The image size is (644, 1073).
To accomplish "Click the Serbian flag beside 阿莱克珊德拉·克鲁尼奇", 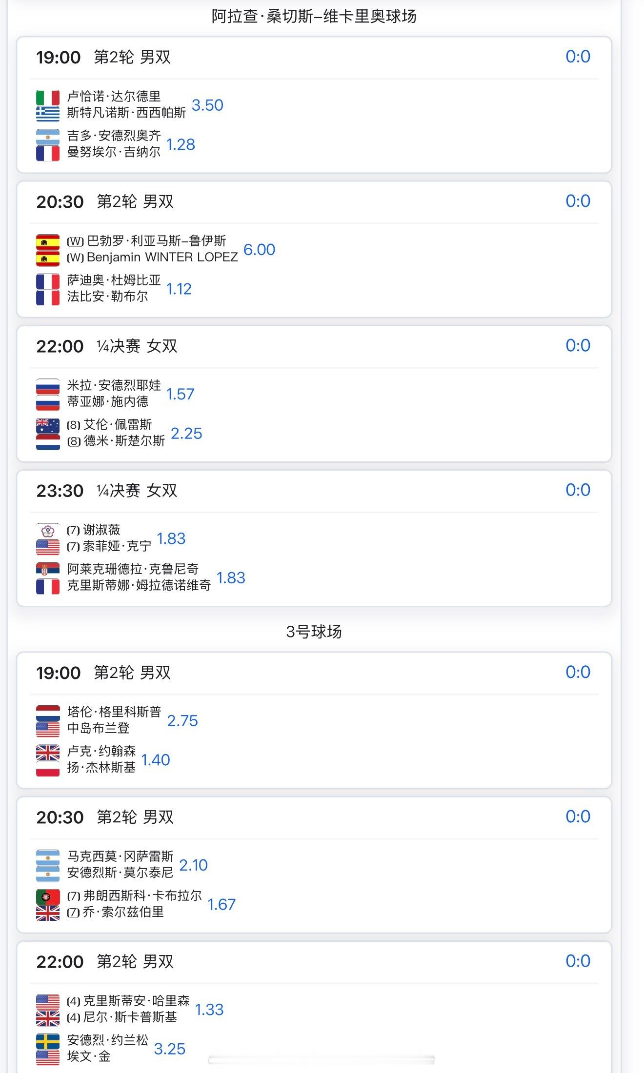I will pyautogui.click(x=48, y=570).
